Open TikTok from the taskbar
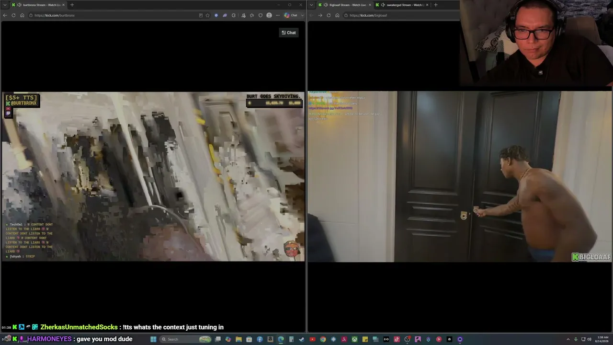The width and height of the screenshot is (613, 345). (397, 339)
